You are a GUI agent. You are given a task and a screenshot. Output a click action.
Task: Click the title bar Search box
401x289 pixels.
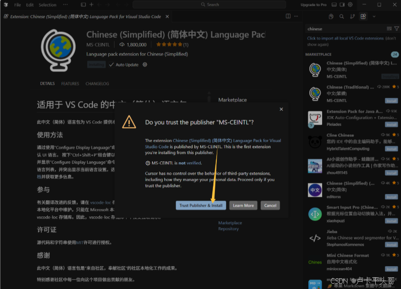209,4
